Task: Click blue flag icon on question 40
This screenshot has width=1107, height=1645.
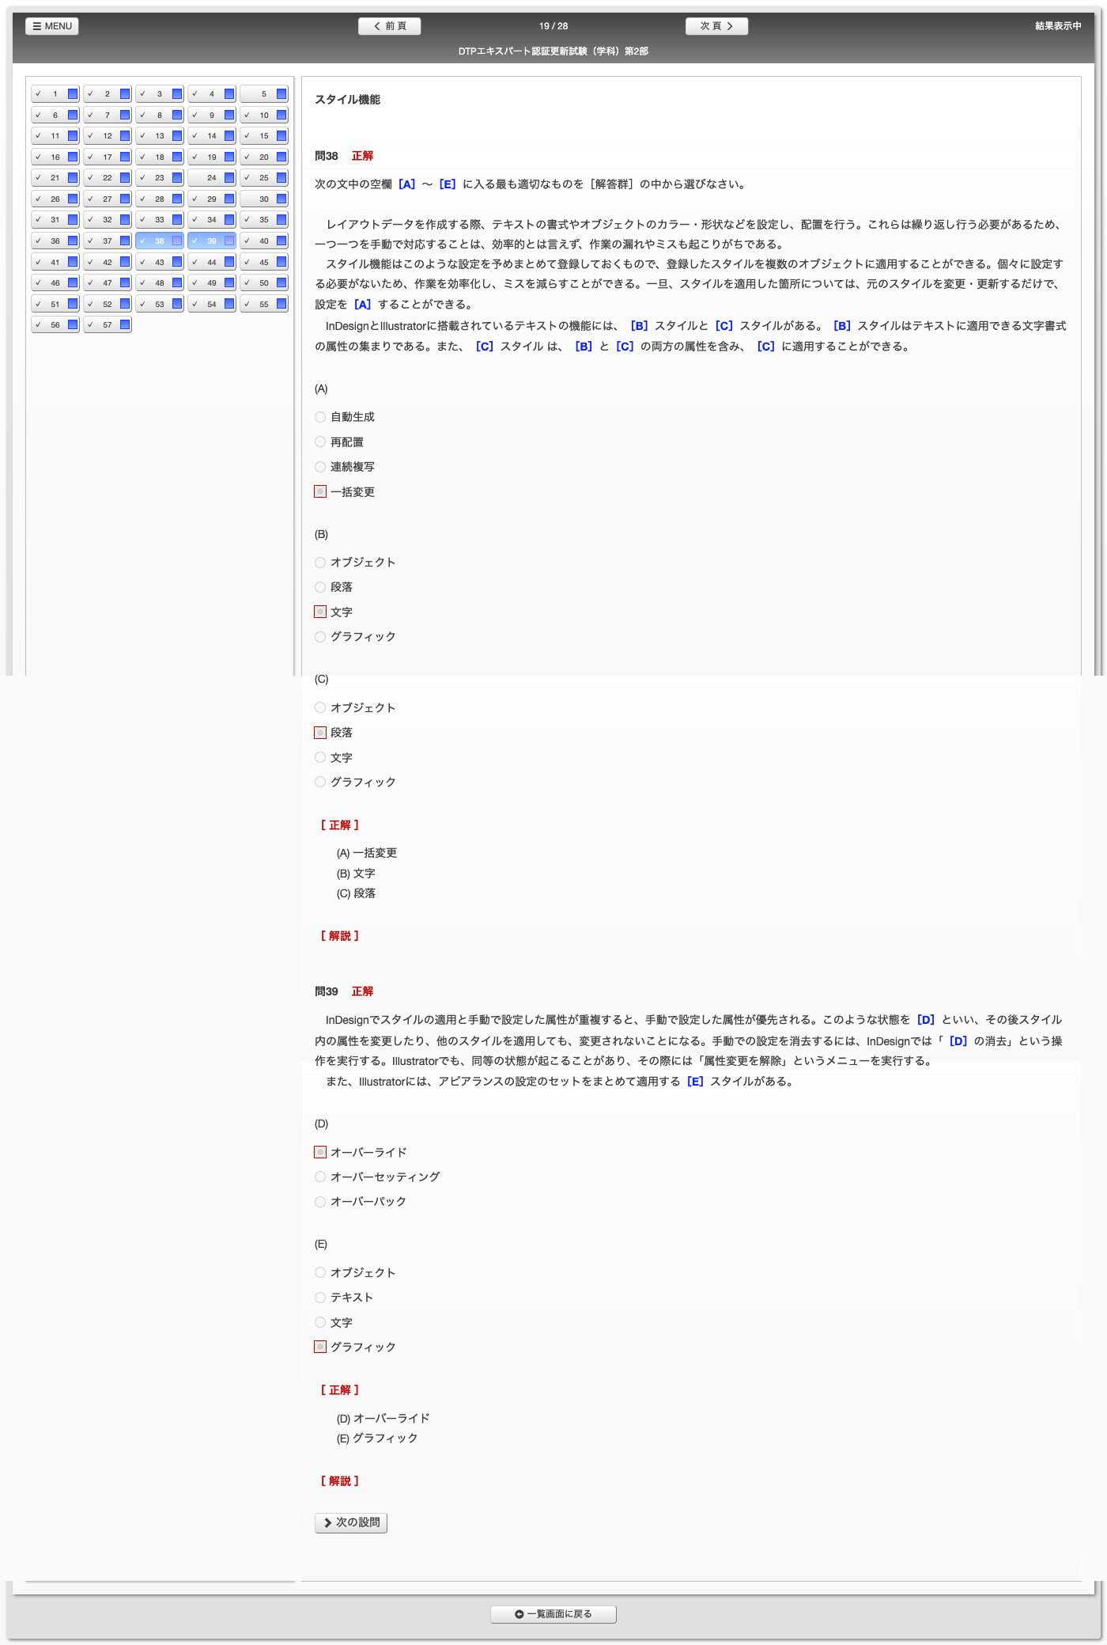Action: (x=281, y=241)
